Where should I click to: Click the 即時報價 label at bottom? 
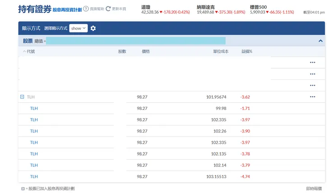click(x=314, y=188)
